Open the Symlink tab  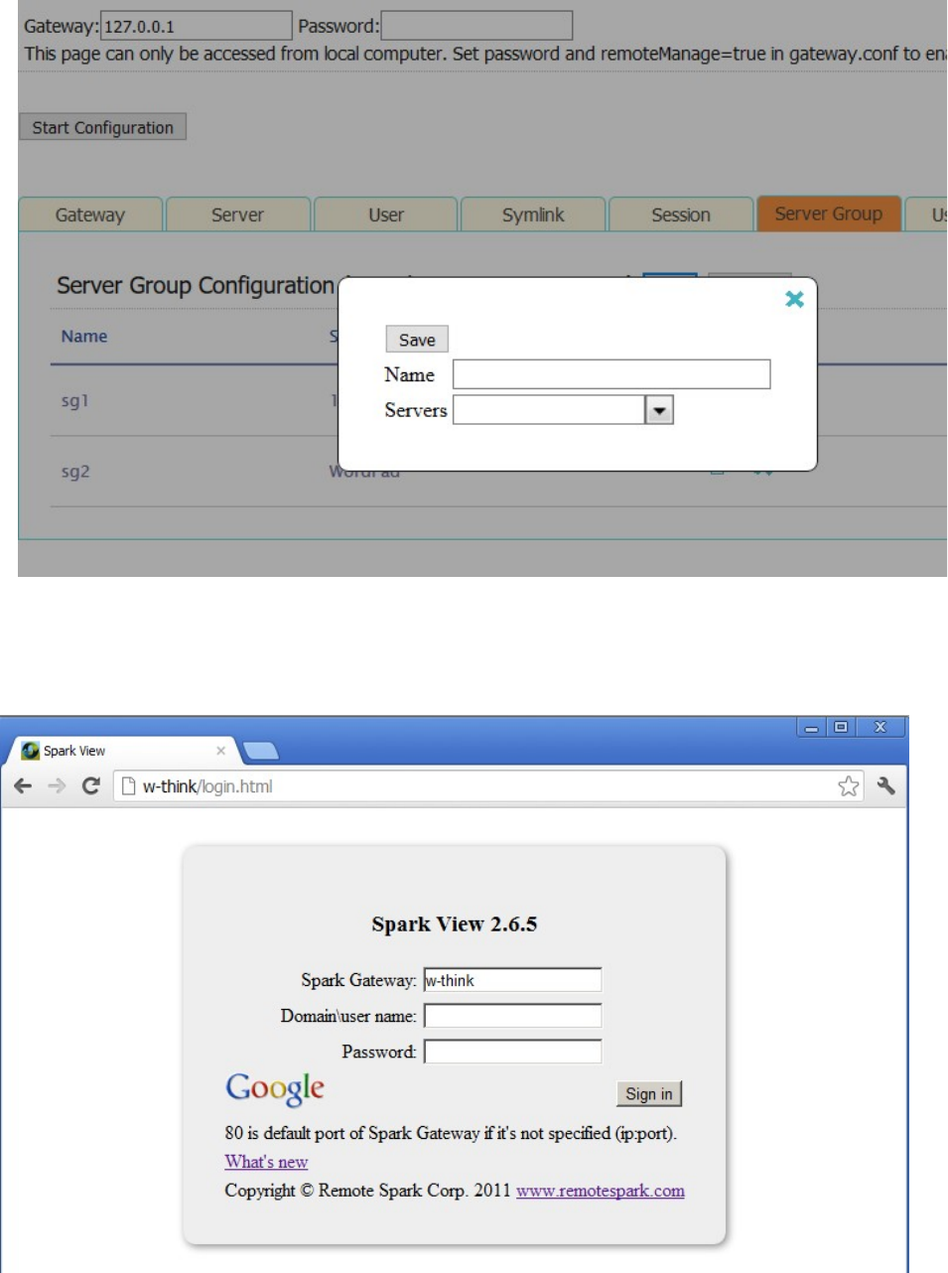point(533,214)
